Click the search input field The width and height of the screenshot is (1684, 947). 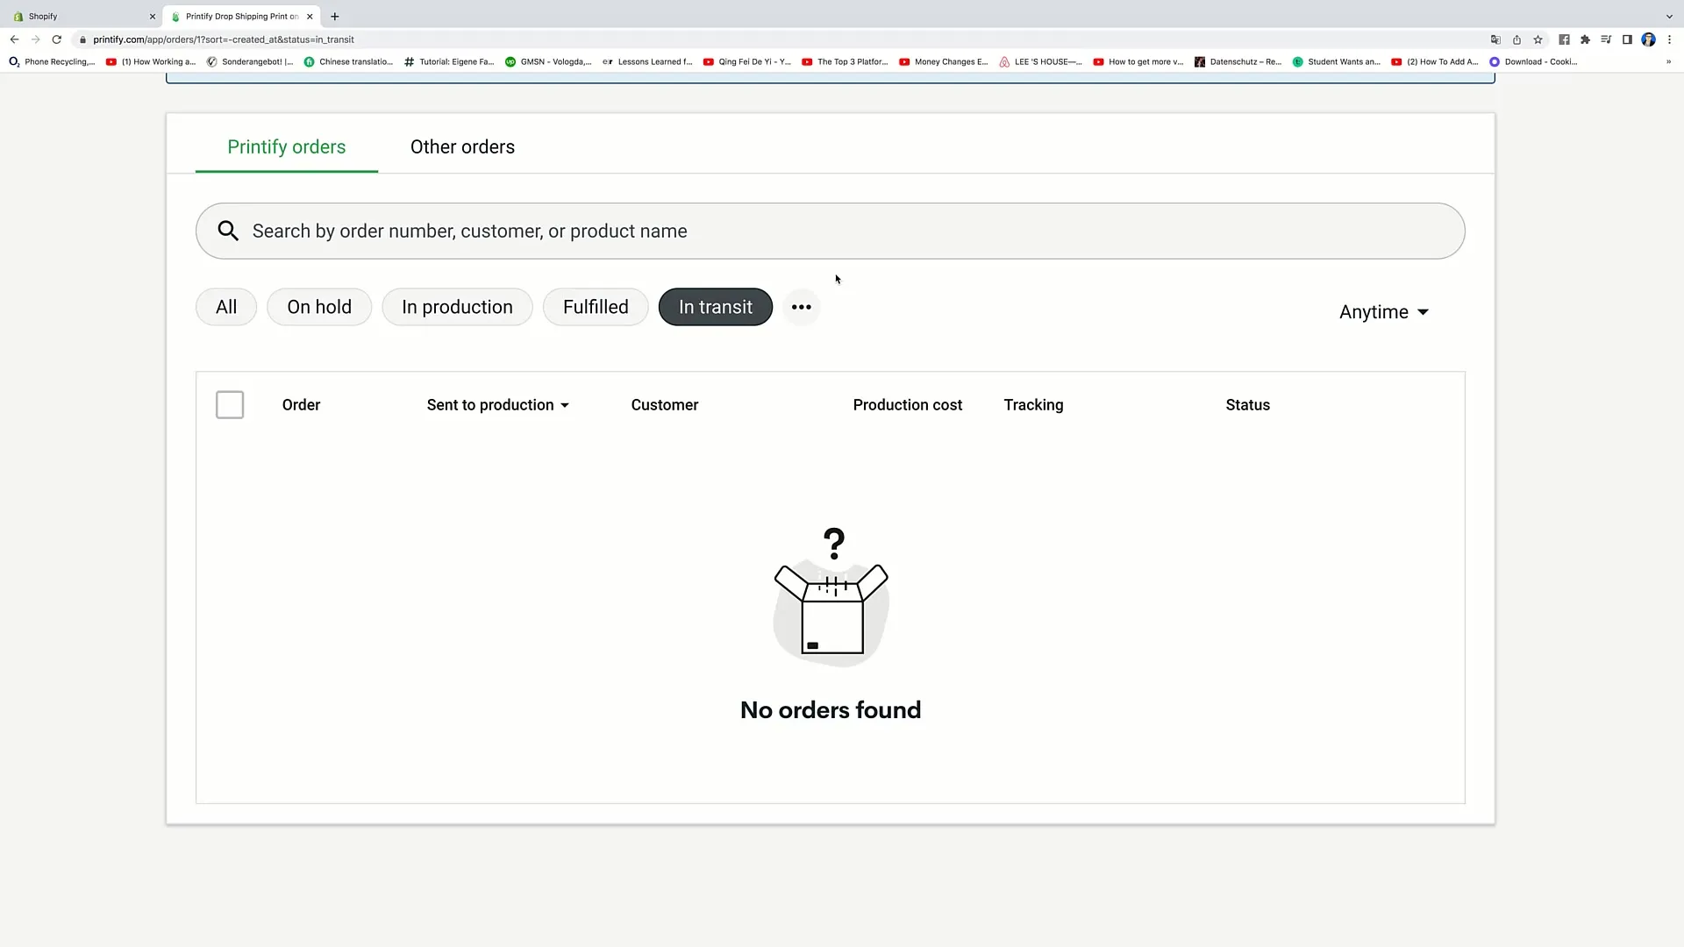[831, 230]
